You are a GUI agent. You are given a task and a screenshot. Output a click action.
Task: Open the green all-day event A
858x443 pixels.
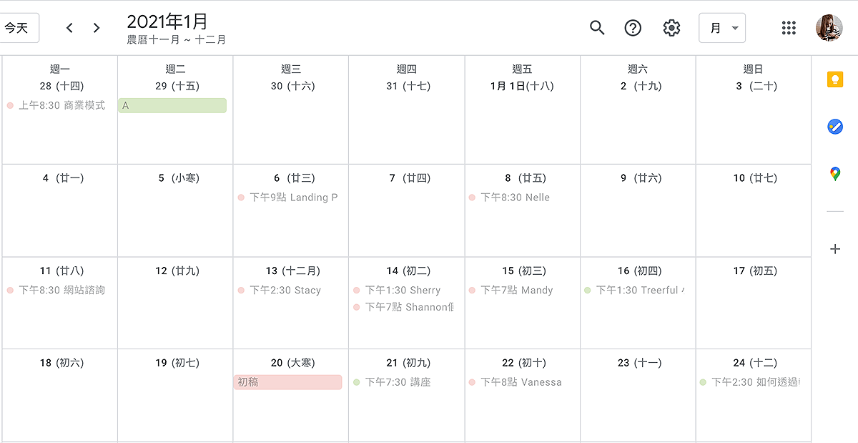pos(172,105)
